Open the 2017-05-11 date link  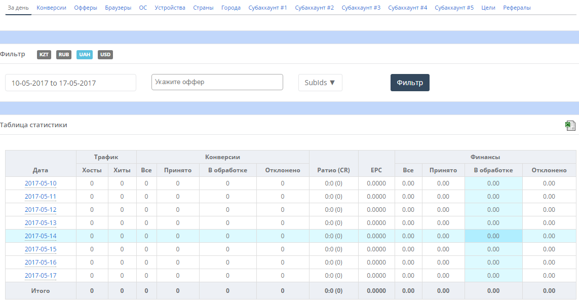pyautogui.click(x=41, y=197)
